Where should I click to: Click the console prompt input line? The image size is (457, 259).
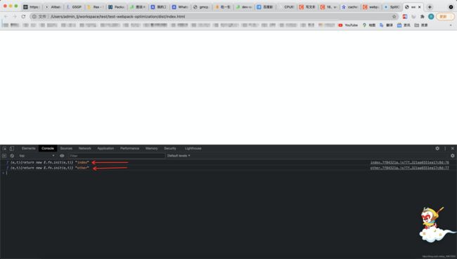(228, 173)
